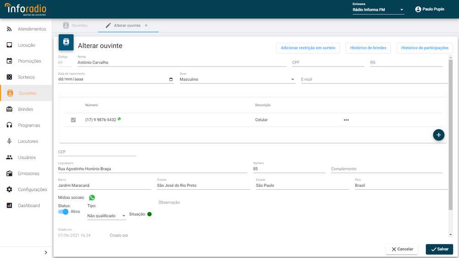Viewport: 459px width, 258px height.
Task: Click the Usuários people icon
Action: pyautogui.click(x=9, y=157)
